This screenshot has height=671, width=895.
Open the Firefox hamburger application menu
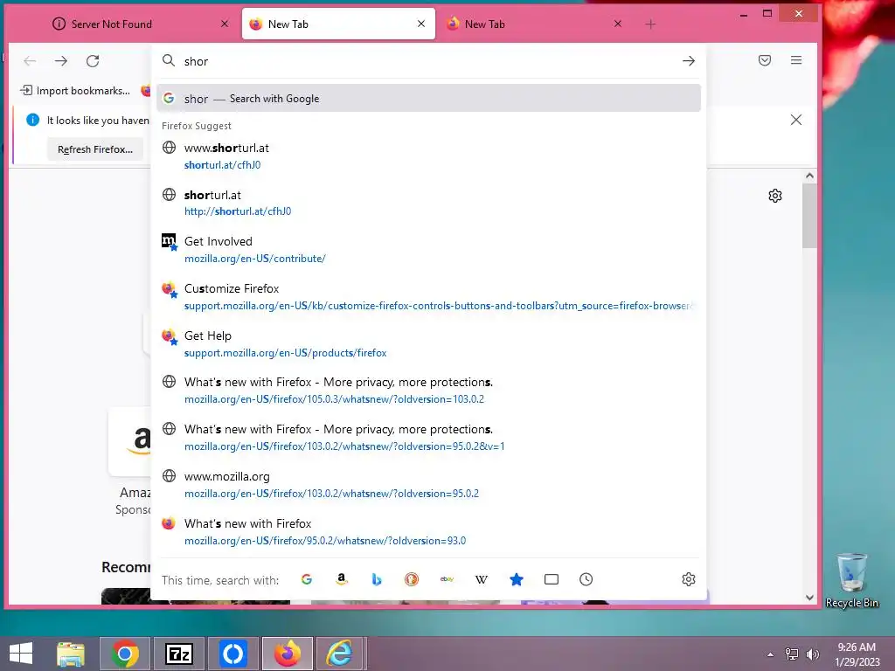pyautogui.click(x=796, y=60)
